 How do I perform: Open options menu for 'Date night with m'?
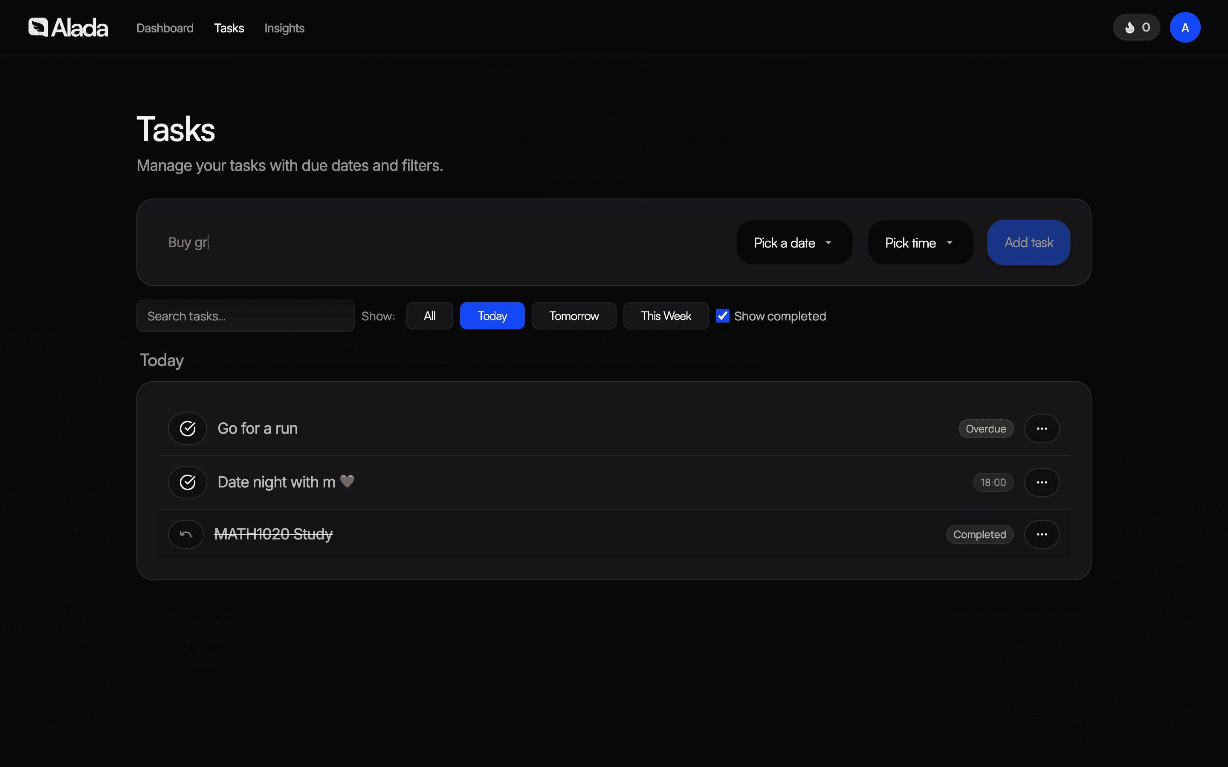tap(1042, 482)
